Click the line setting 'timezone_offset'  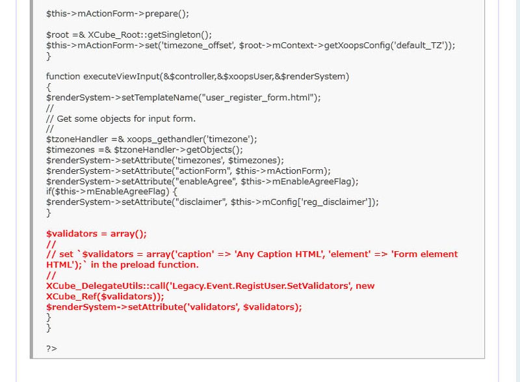click(251, 46)
